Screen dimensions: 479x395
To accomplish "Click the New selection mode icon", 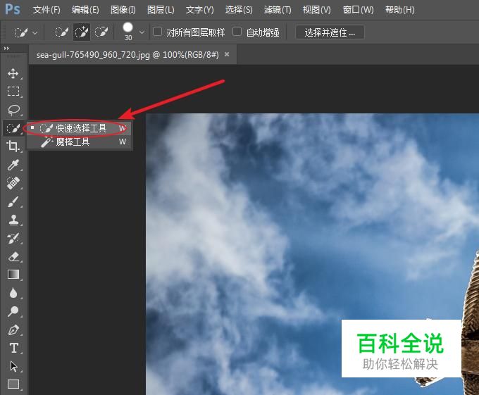I will (61, 32).
